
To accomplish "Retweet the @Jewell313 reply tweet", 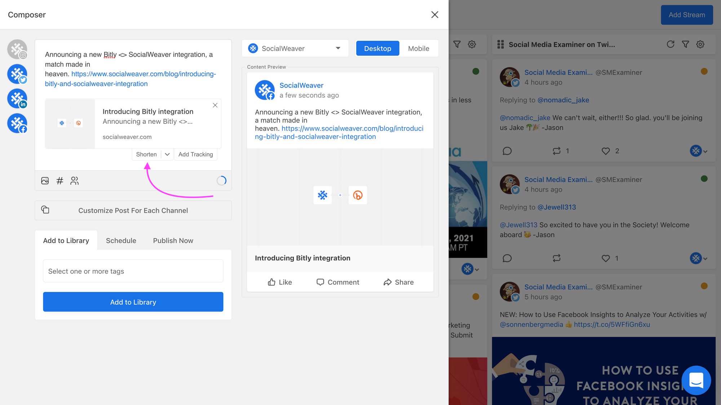I will point(557,258).
